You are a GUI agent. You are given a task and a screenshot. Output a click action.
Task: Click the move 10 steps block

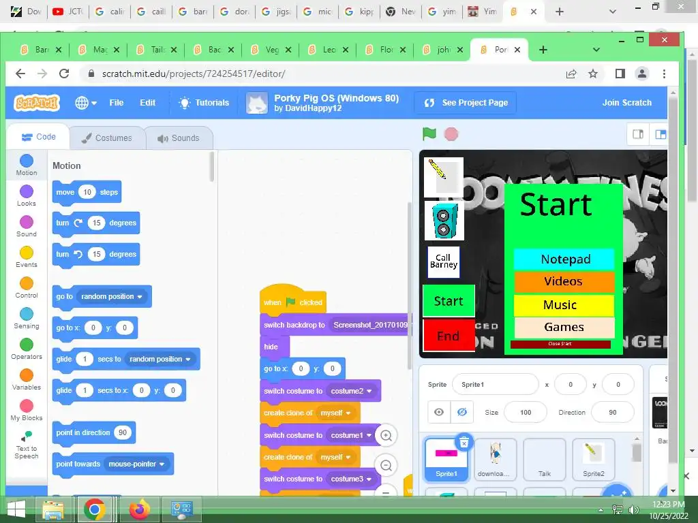[x=87, y=192]
